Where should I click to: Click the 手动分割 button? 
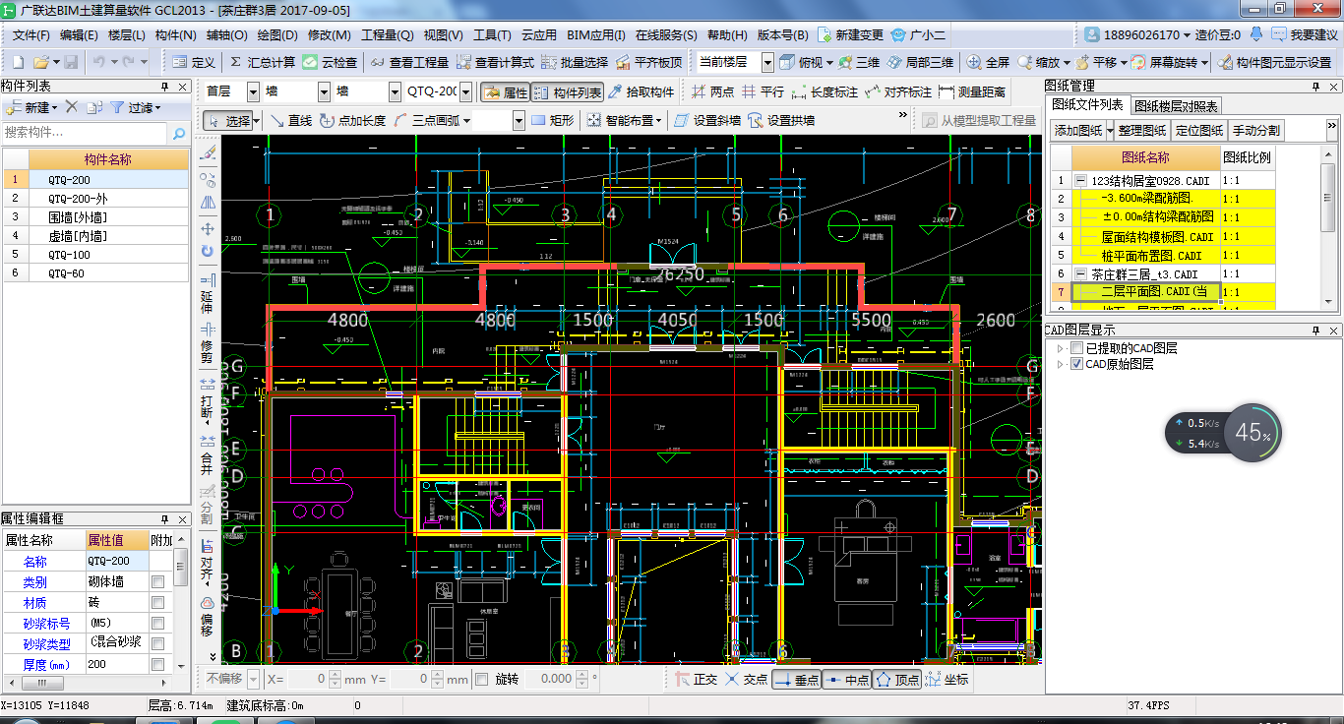click(1256, 130)
